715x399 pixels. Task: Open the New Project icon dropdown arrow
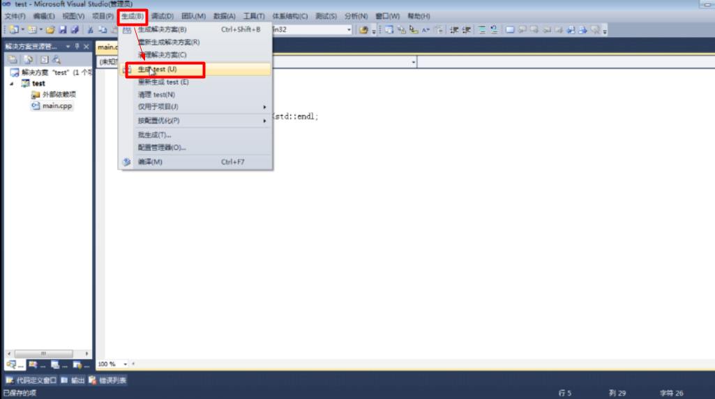tap(23, 30)
